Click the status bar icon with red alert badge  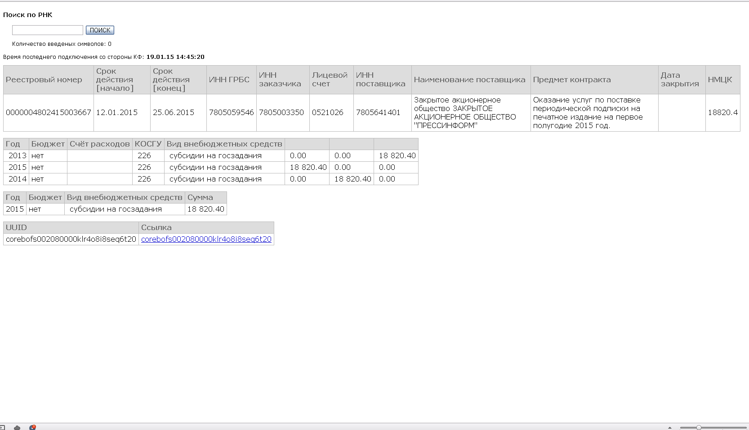pyautogui.click(x=32, y=427)
